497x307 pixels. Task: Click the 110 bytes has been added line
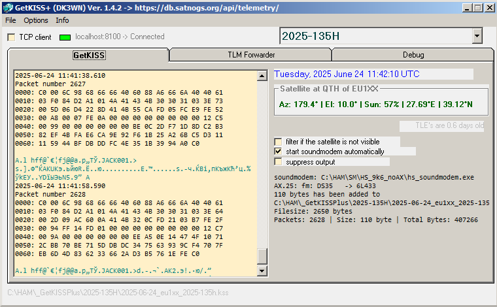click(327, 195)
